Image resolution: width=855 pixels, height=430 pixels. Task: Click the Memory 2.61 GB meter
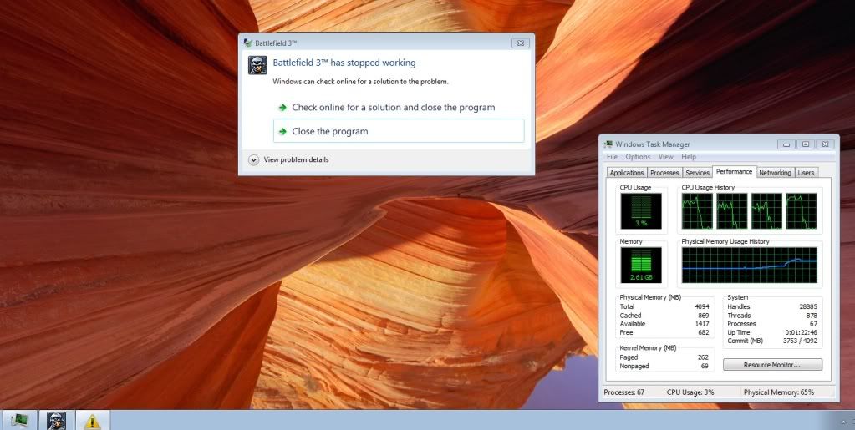coord(641,265)
